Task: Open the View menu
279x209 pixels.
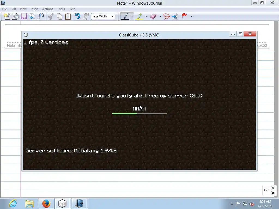Action: (23, 9)
